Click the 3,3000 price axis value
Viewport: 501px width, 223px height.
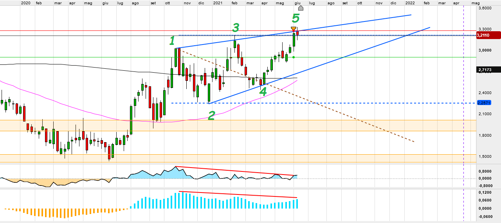click(x=485, y=29)
